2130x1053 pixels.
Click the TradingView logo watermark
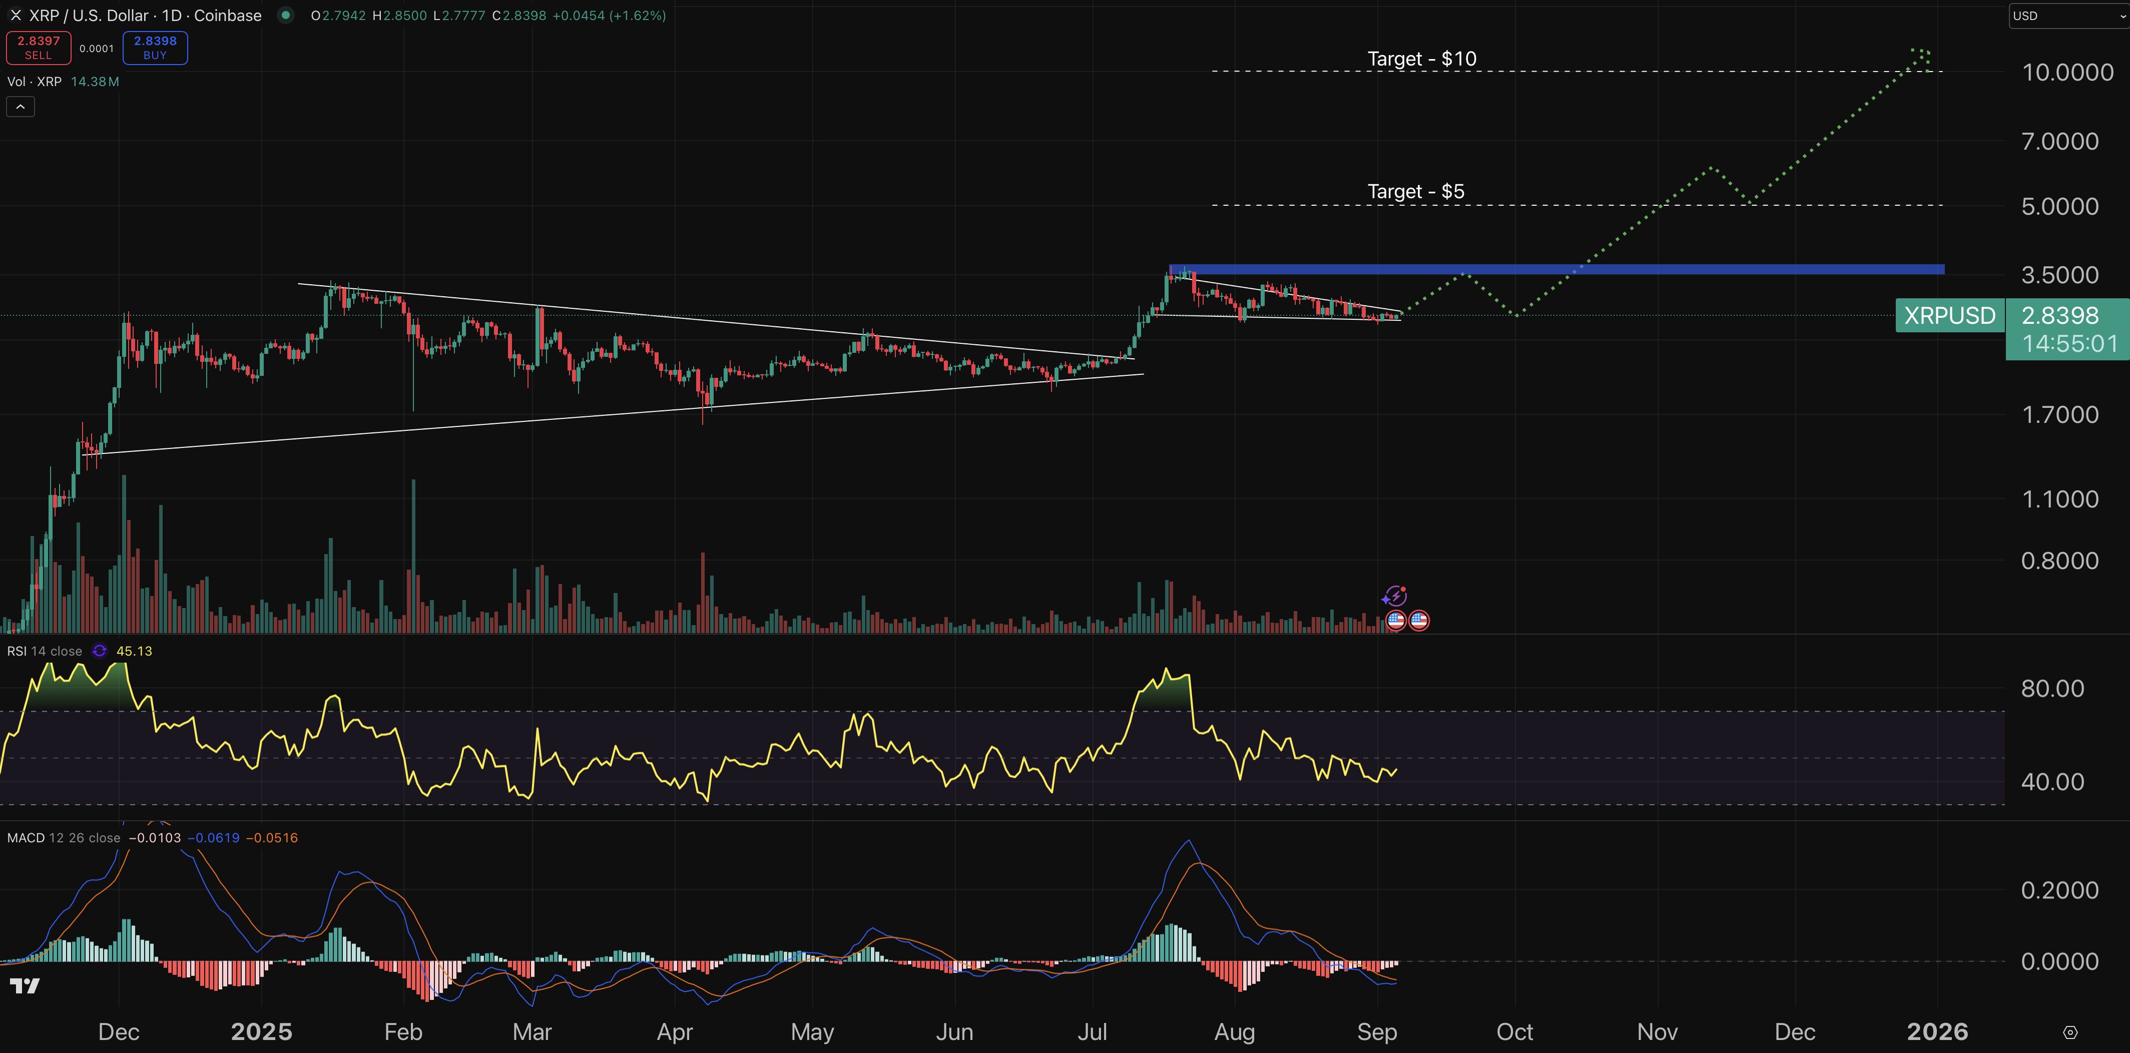25,985
